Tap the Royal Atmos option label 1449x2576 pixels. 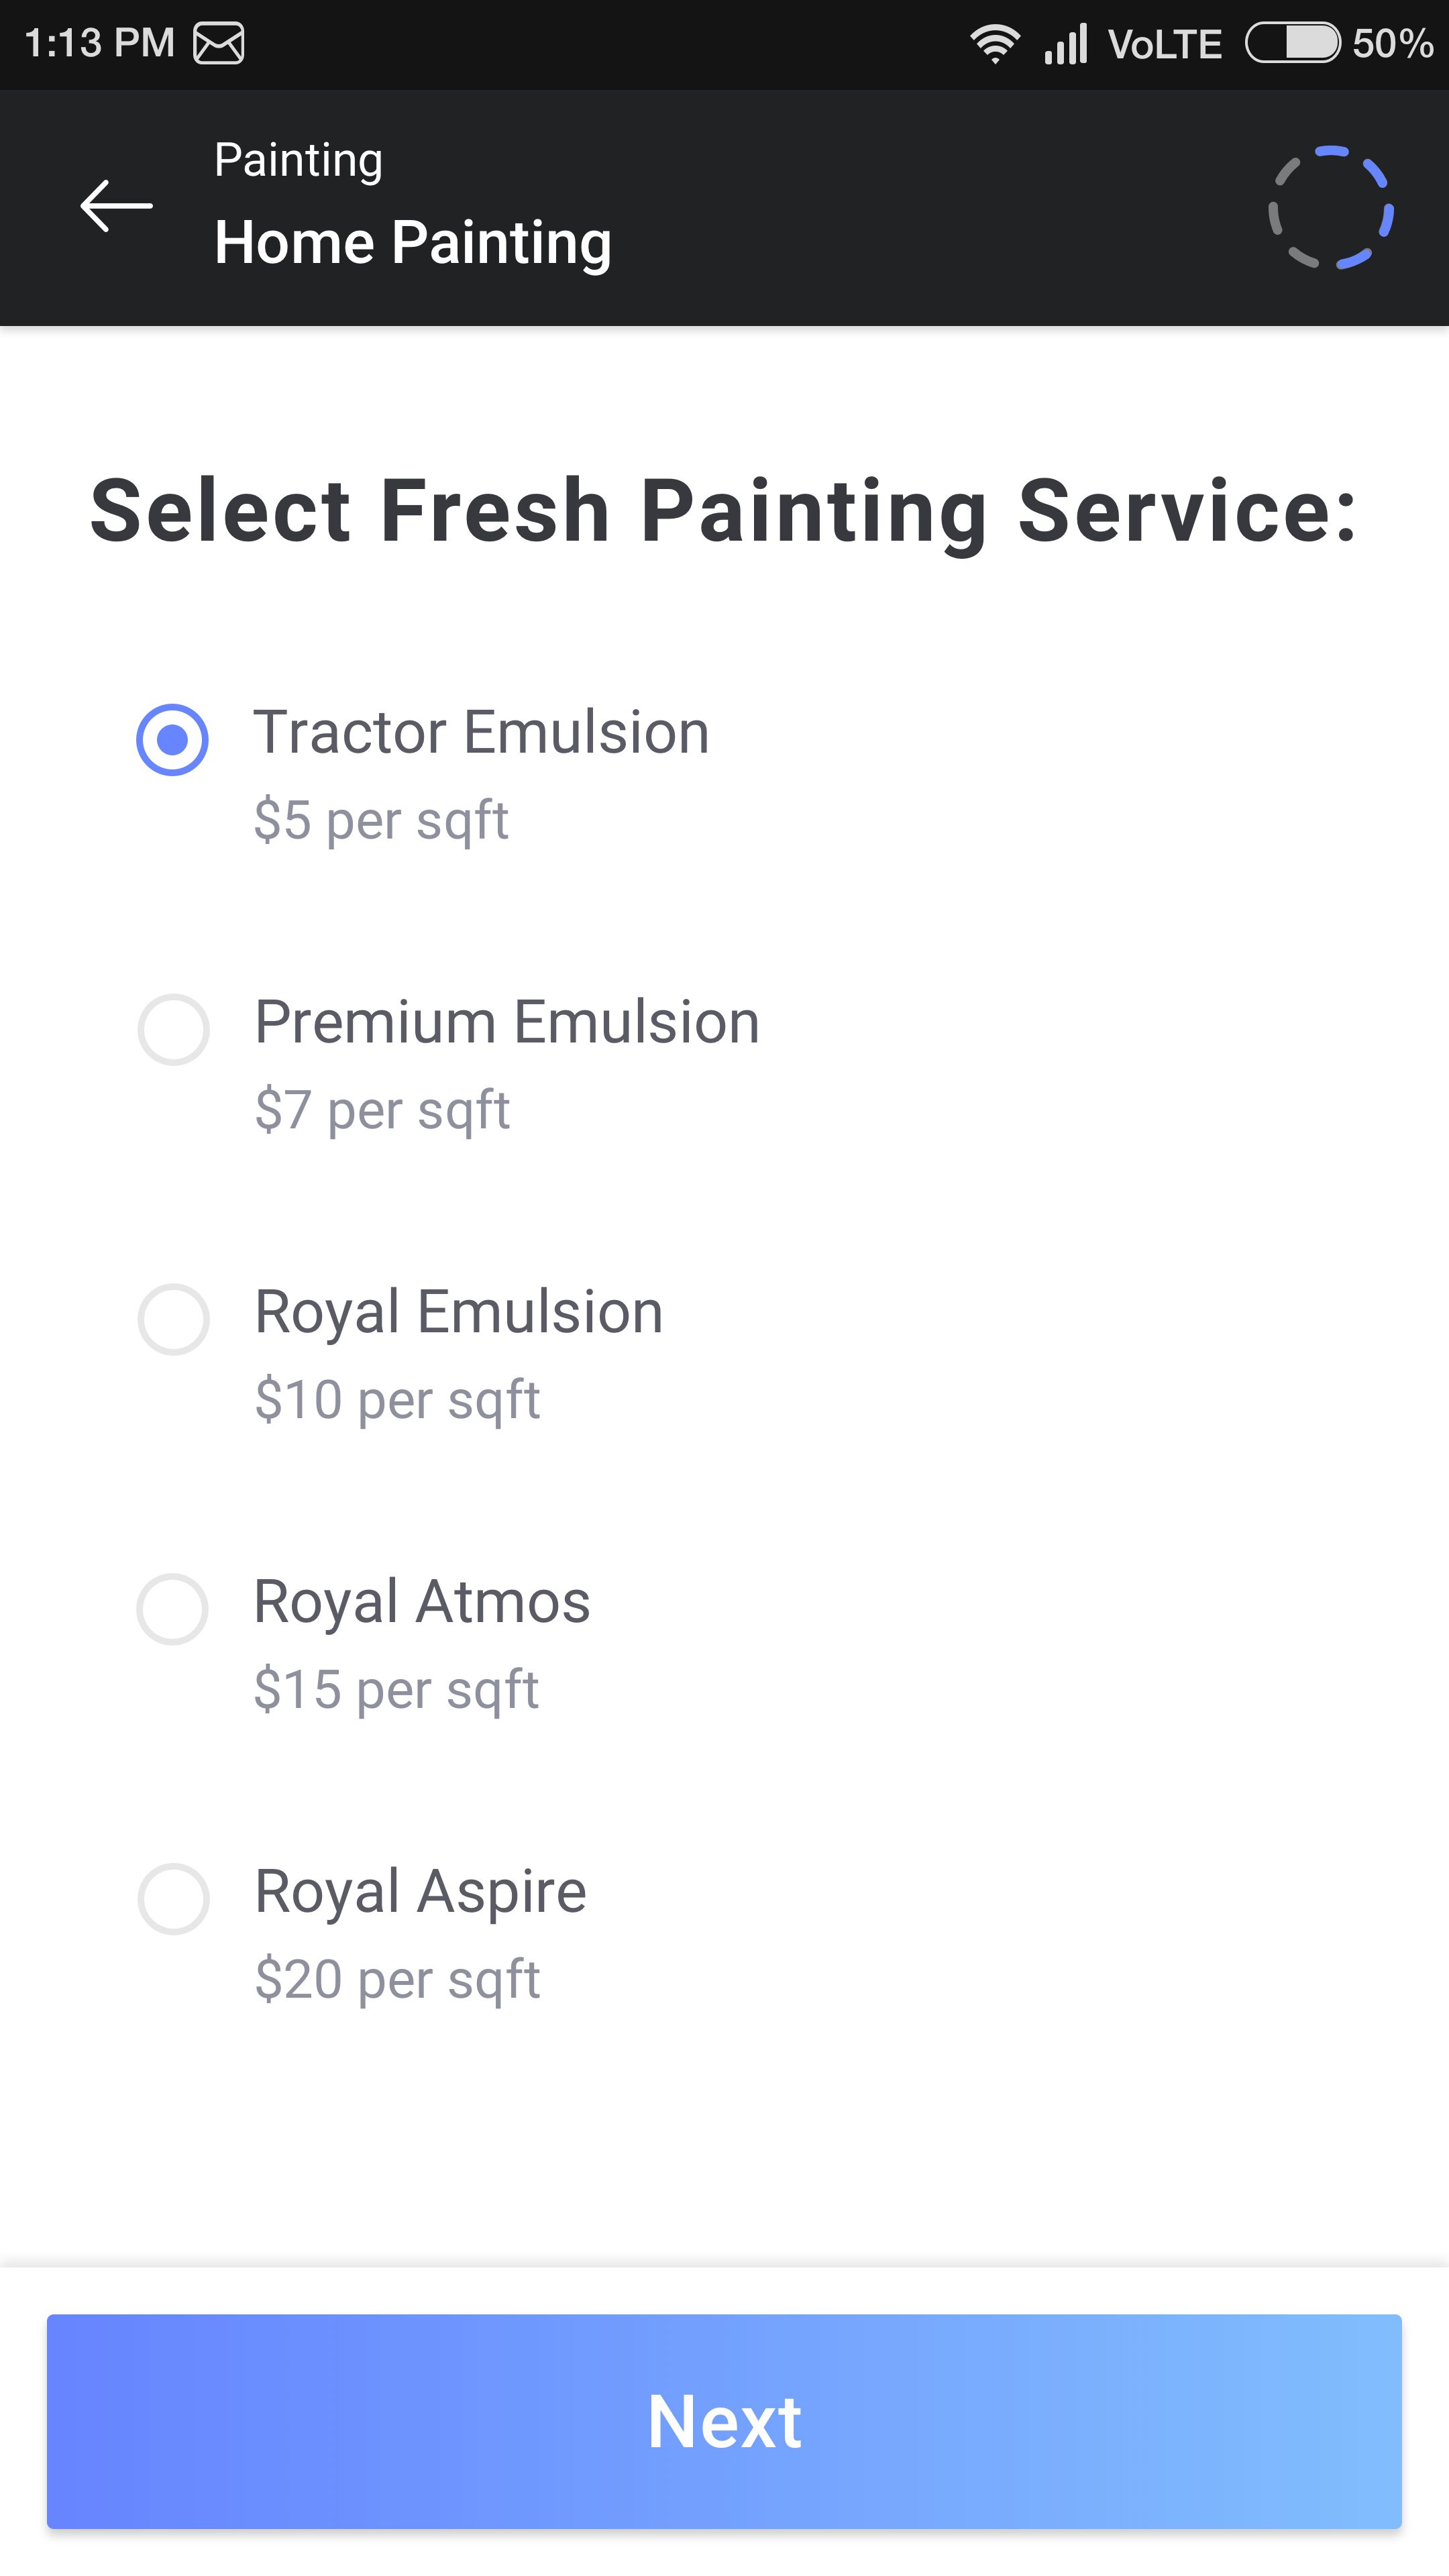click(421, 1602)
